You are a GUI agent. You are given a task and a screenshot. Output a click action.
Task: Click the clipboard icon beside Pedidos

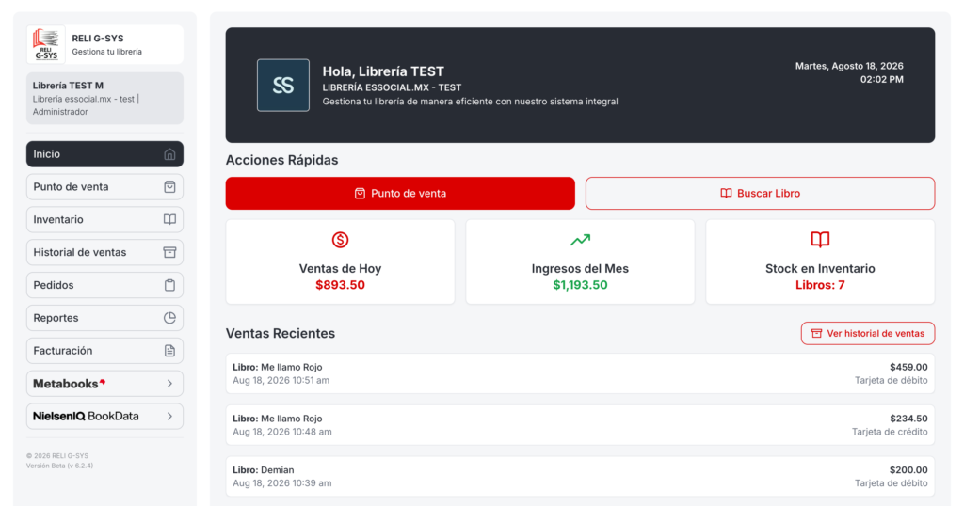point(169,285)
